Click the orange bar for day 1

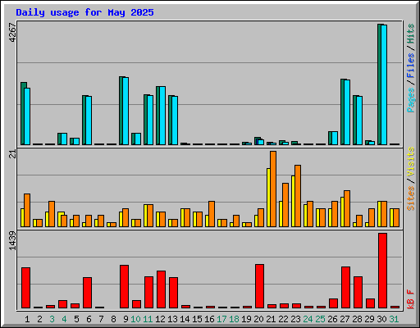click(x=27, y=210)
